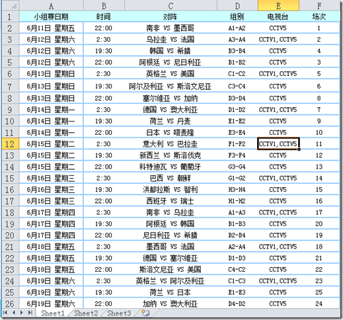Select cell 南非 VS 乌拉圭

pos(171,212)
